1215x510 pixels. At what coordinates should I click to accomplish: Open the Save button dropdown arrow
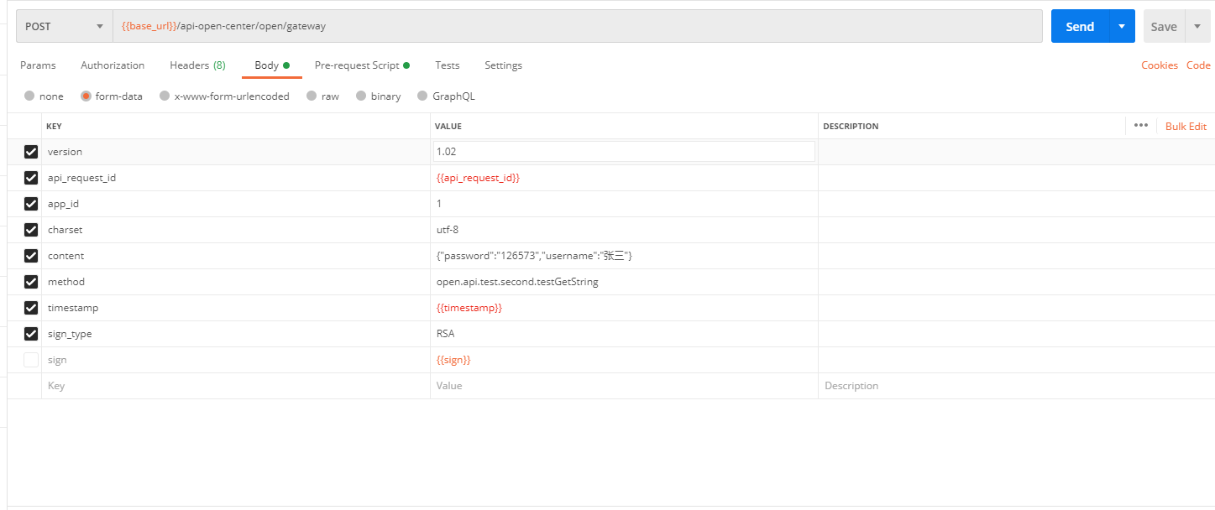(1197, 26)
